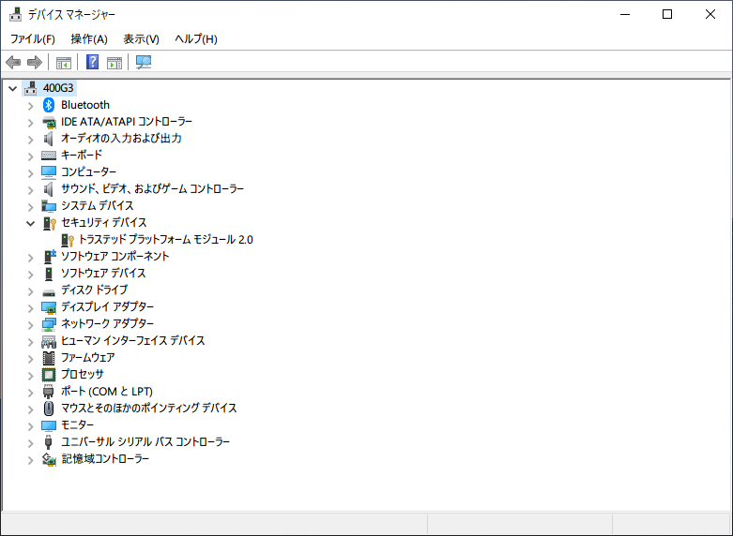Select the 400G3 computer name

58,88
